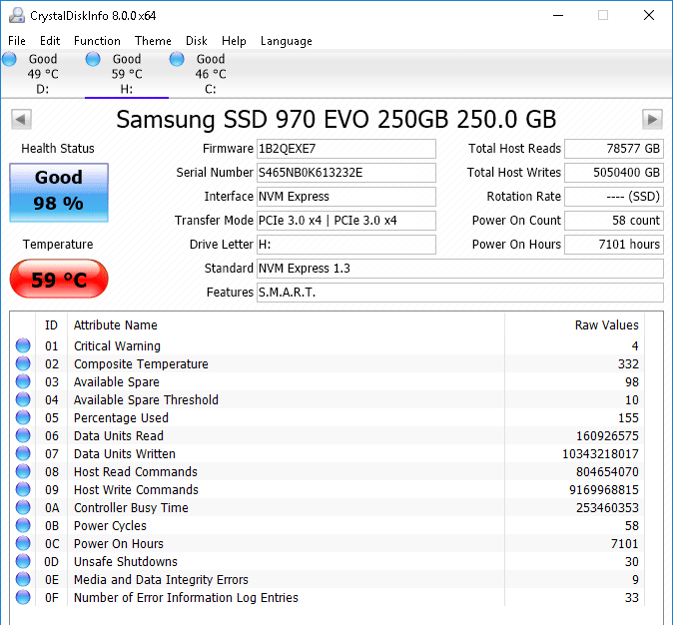Select the Percentage Used attribute name
The image size is (673, 625).
[121, 418]
